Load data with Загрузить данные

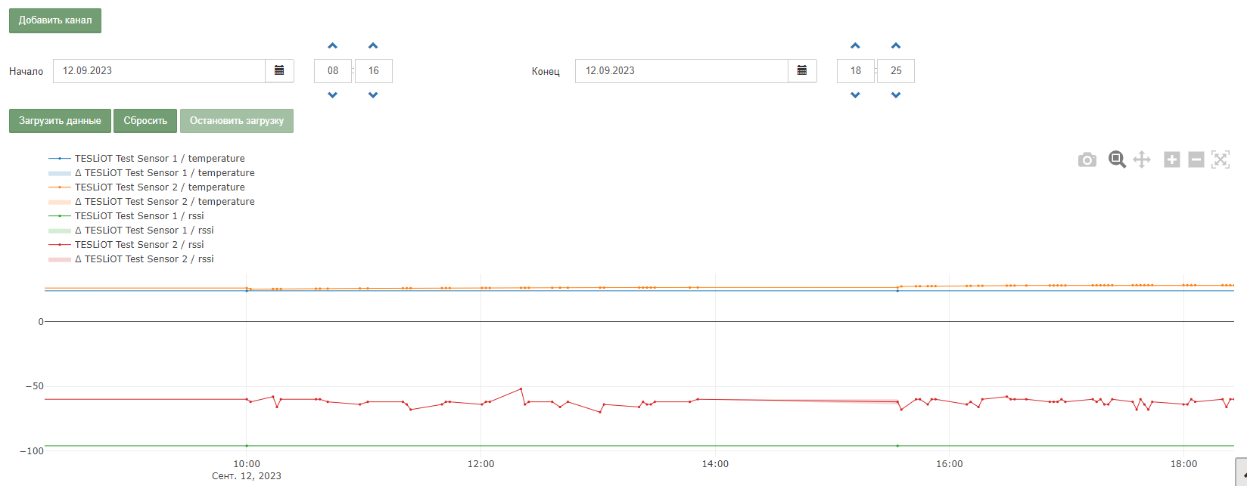tap(60, 121)
